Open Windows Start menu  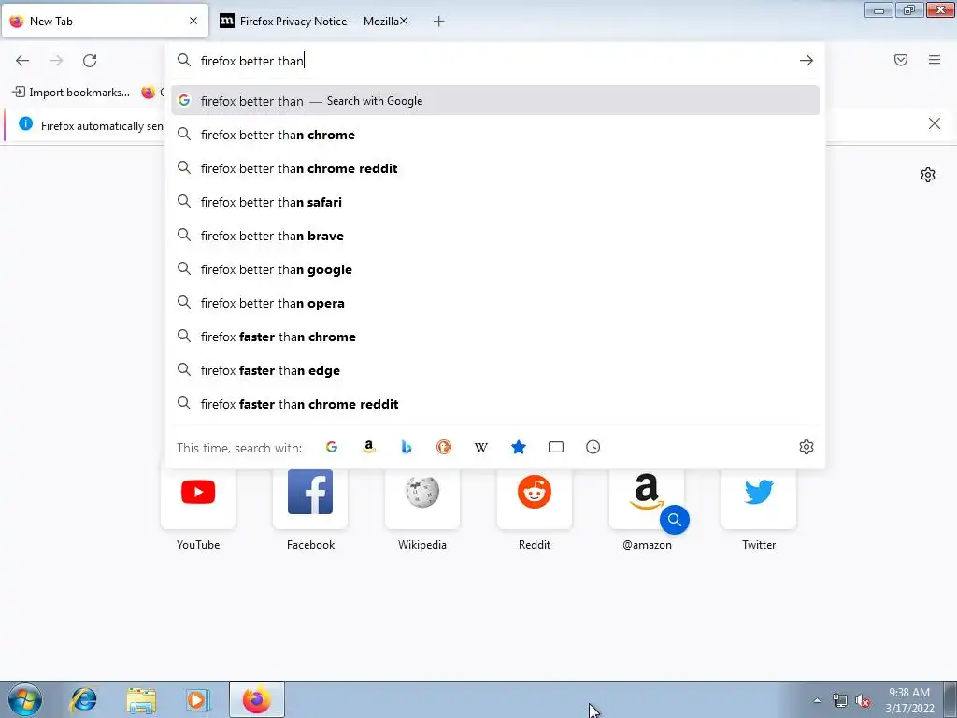(x=25, y=699)
